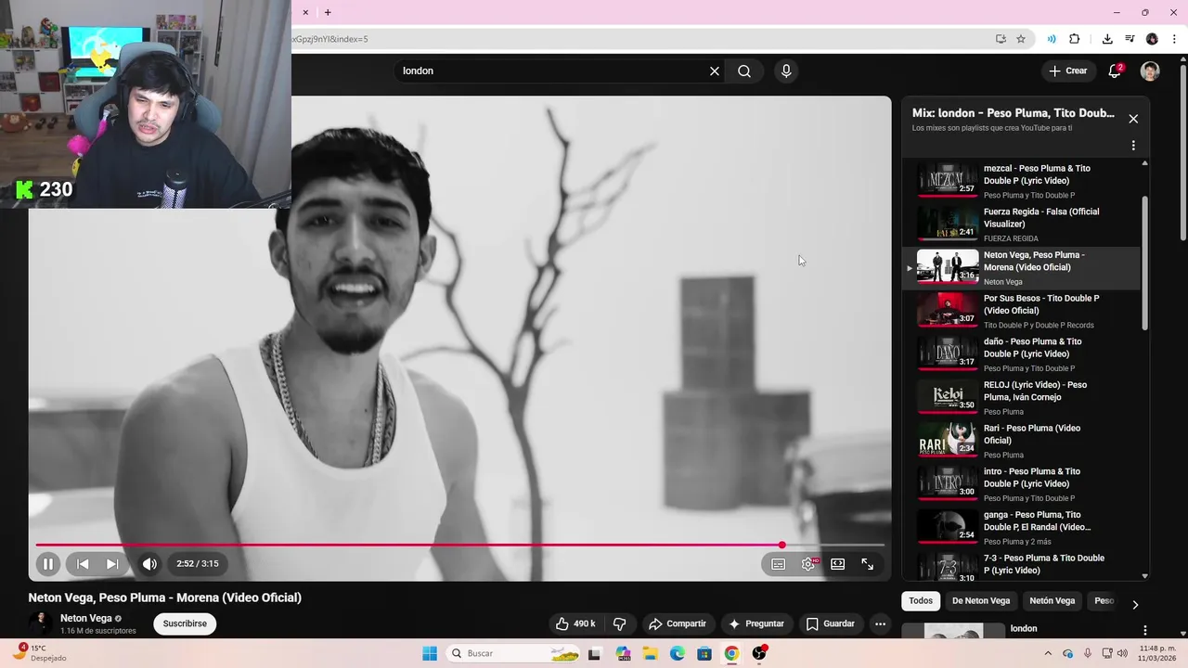Open the Chrome extensions puzzle icon
Image resolution: width=1188 pixels, height=668 pixels.
(1075, 39)
